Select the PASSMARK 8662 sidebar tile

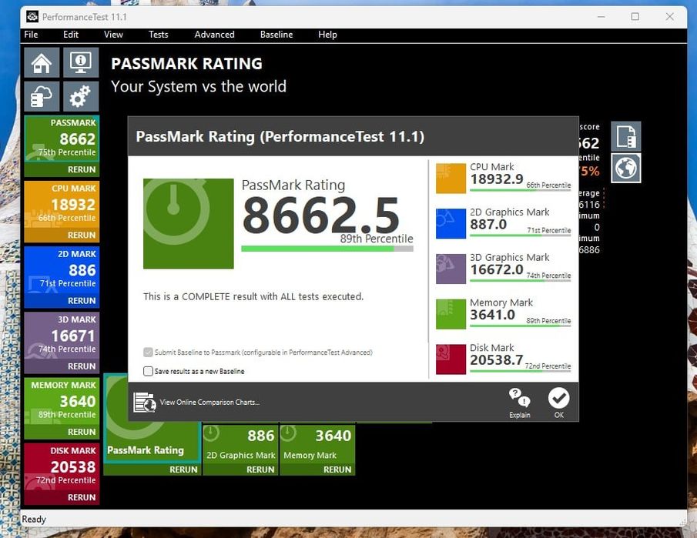click(62, 139)
